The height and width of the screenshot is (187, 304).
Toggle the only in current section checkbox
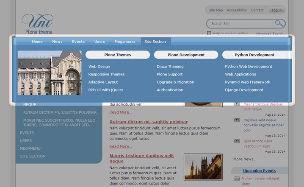[209, 33]
